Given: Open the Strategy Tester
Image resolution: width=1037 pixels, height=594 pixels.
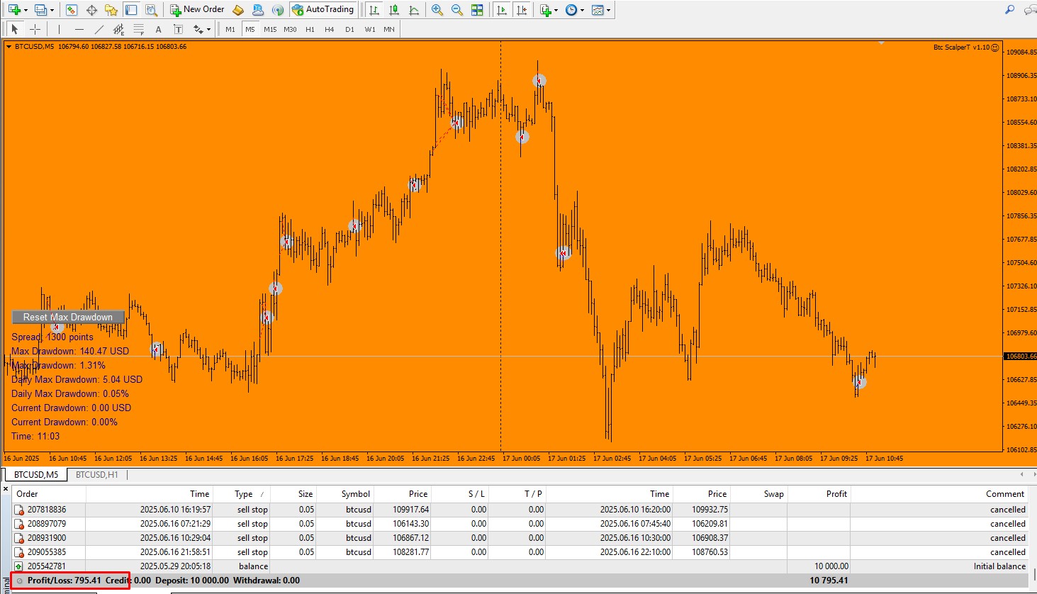Looking at the screenshot, I should 151,10.
